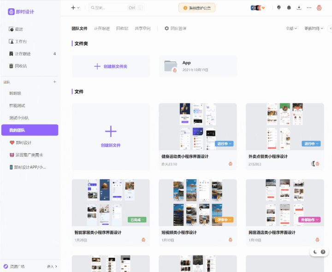332x272 pixels.
Task: Click the team member avatars group
Action: click(258, 8)
